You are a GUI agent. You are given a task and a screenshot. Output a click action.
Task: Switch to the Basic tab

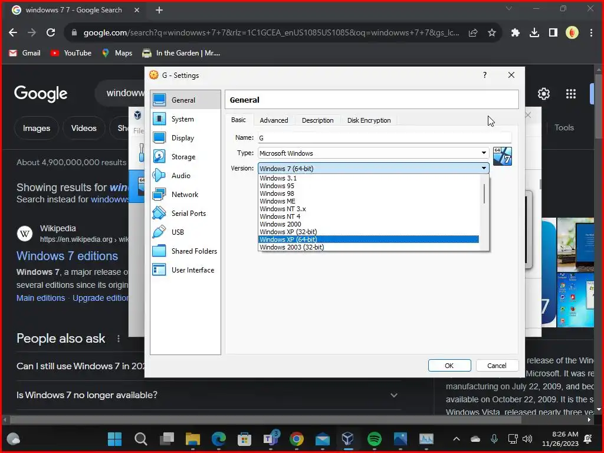[x=238, y=120]
